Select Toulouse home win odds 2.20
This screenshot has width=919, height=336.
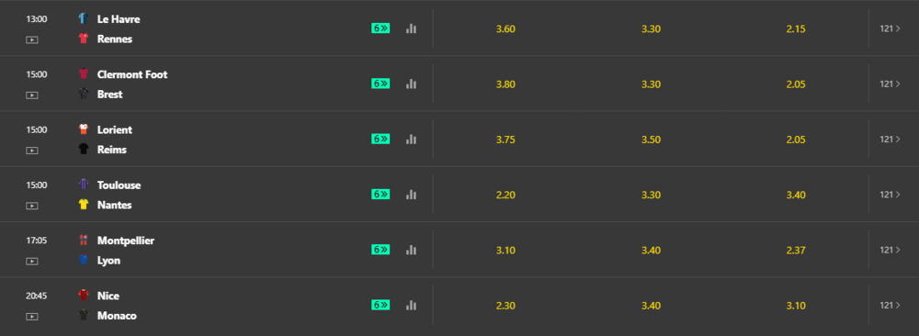(x=505, y=195)
